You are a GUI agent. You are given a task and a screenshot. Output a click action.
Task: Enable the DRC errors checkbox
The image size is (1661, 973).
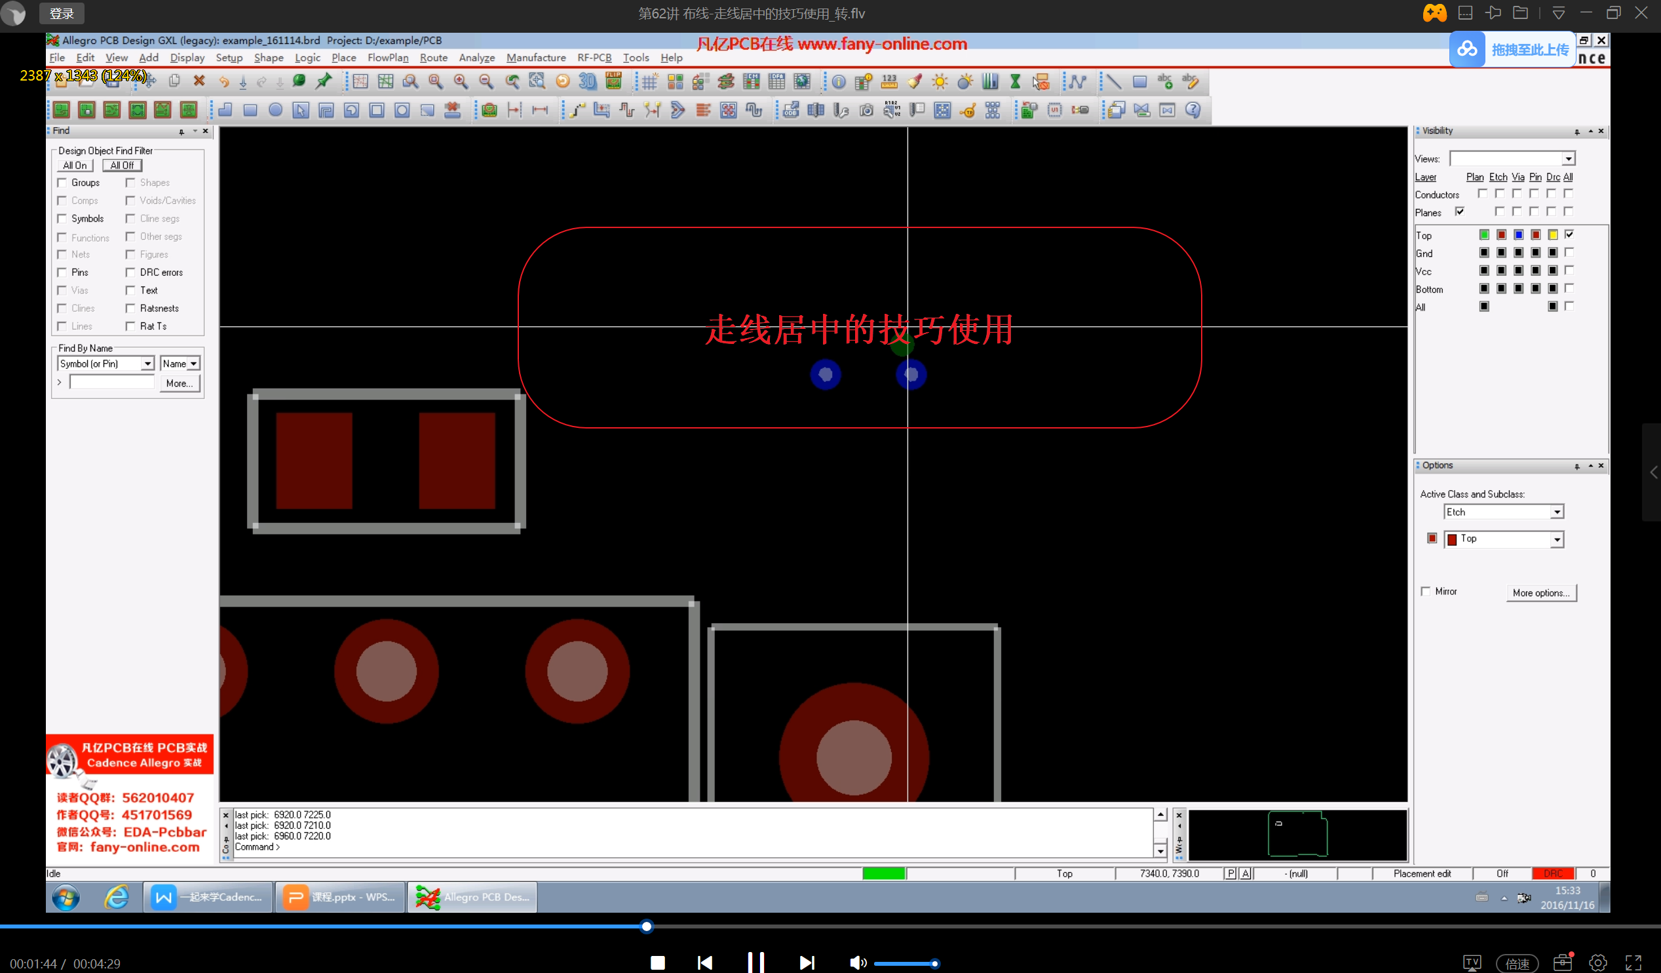130,273
